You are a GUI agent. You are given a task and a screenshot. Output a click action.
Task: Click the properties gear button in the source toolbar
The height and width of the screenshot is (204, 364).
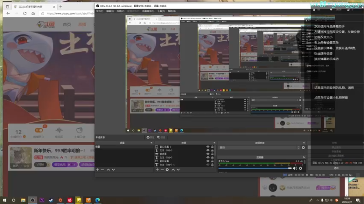click(150, 137)
